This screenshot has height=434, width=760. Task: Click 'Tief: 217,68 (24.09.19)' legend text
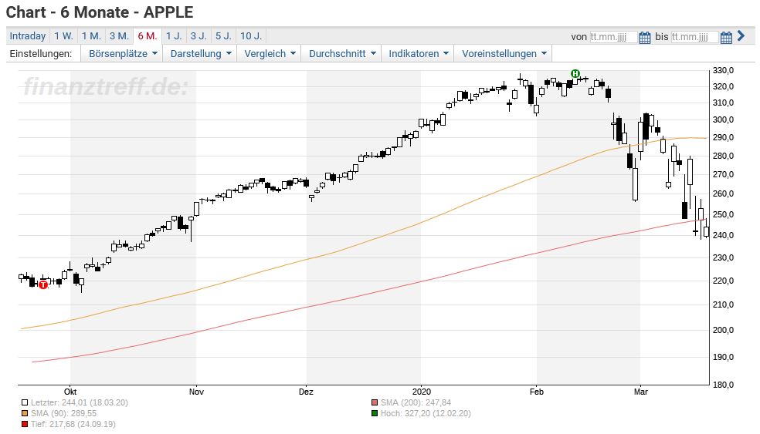[73, 424]
